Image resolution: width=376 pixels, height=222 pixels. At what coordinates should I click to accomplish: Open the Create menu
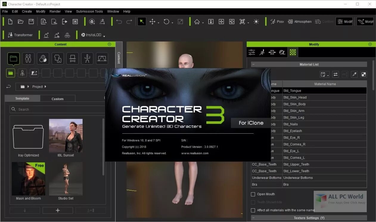click(27, 11)
